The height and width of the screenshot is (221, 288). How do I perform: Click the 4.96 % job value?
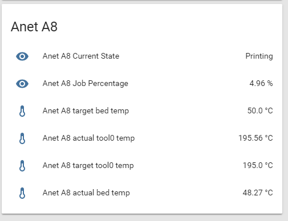coord(261,83)
